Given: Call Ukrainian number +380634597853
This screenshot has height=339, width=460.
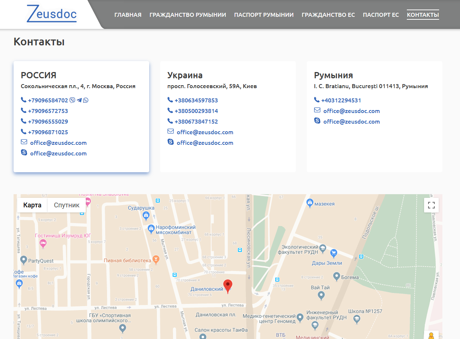Looking at the screenshot, I should [196, 100].
